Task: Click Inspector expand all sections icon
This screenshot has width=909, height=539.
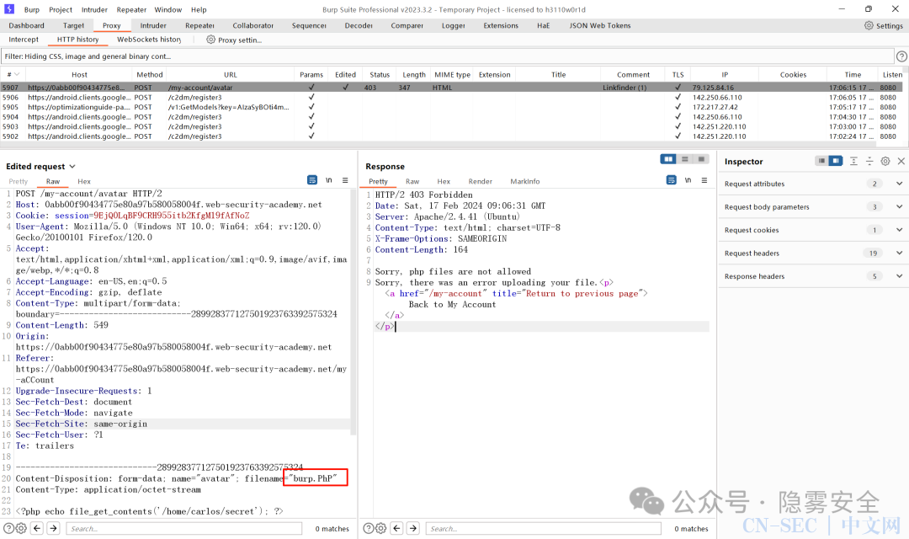Action: pyautogui.click(x=853, y=161)
